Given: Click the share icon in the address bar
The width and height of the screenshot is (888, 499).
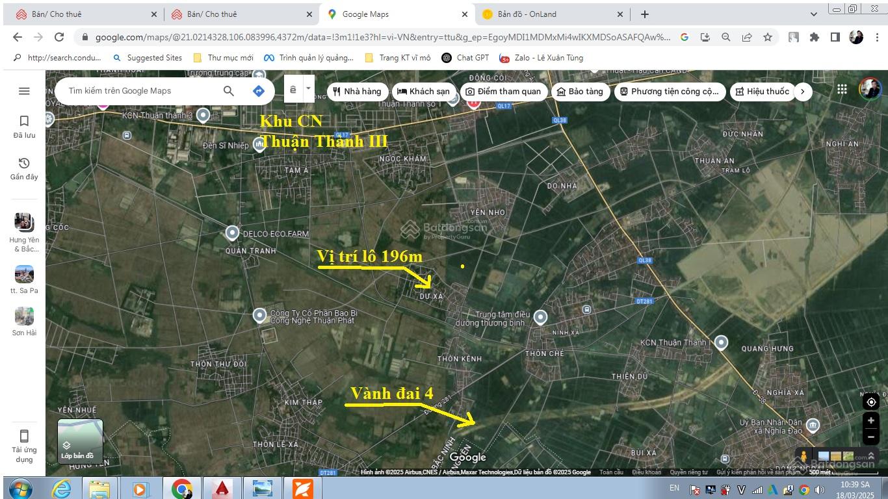Looking at the screenshot, I should coord(746,37).
